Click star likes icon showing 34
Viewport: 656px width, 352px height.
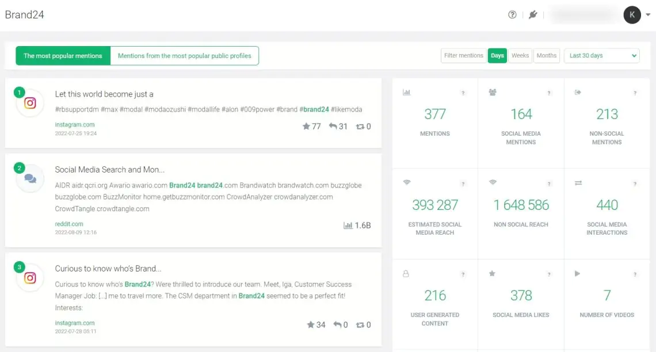[x=310, y=325]
